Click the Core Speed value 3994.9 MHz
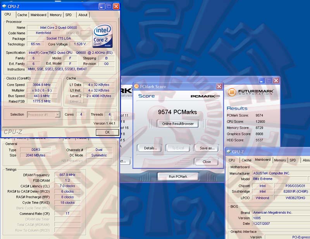 (42, 84)
